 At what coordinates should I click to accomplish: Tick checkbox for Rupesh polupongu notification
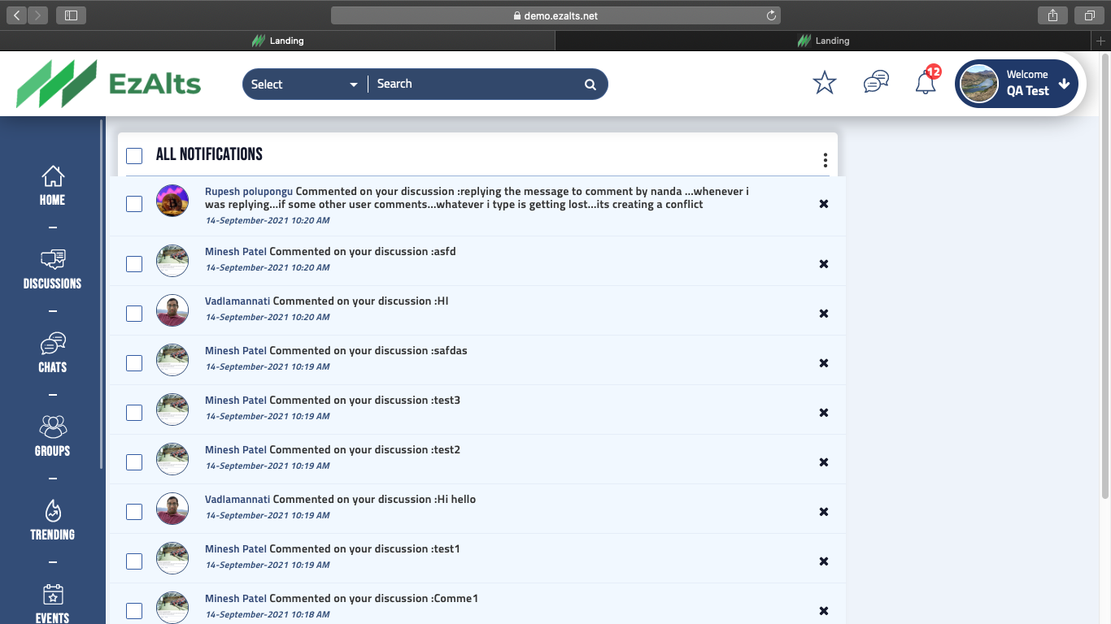[134, 204]
